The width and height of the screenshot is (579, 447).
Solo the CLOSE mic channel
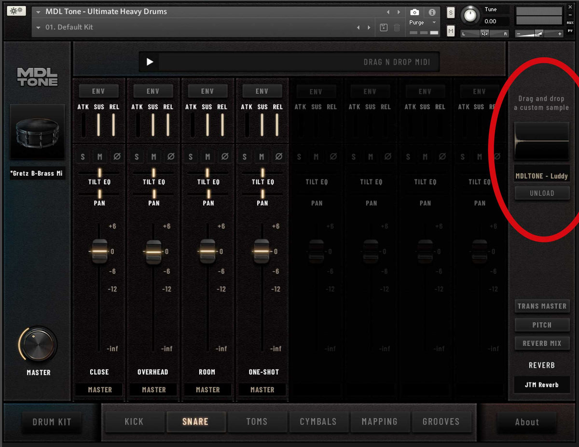(83, 157)
